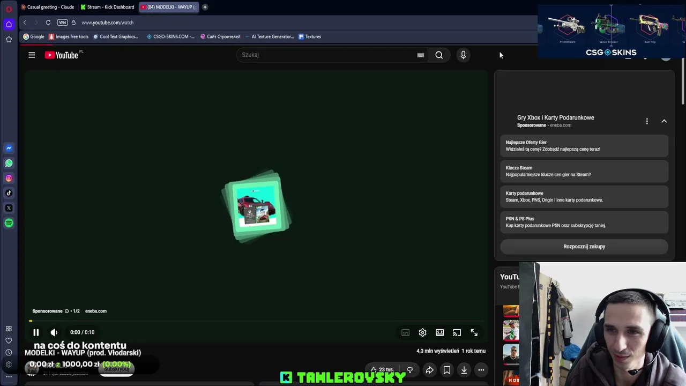Open the CSGO-SKINS.COM bookmark
This screenshot has height=386, width=686.
(x=170, y=36)
